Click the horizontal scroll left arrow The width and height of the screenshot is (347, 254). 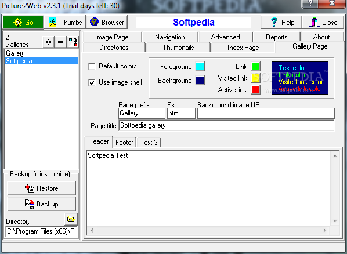(92, 231)
